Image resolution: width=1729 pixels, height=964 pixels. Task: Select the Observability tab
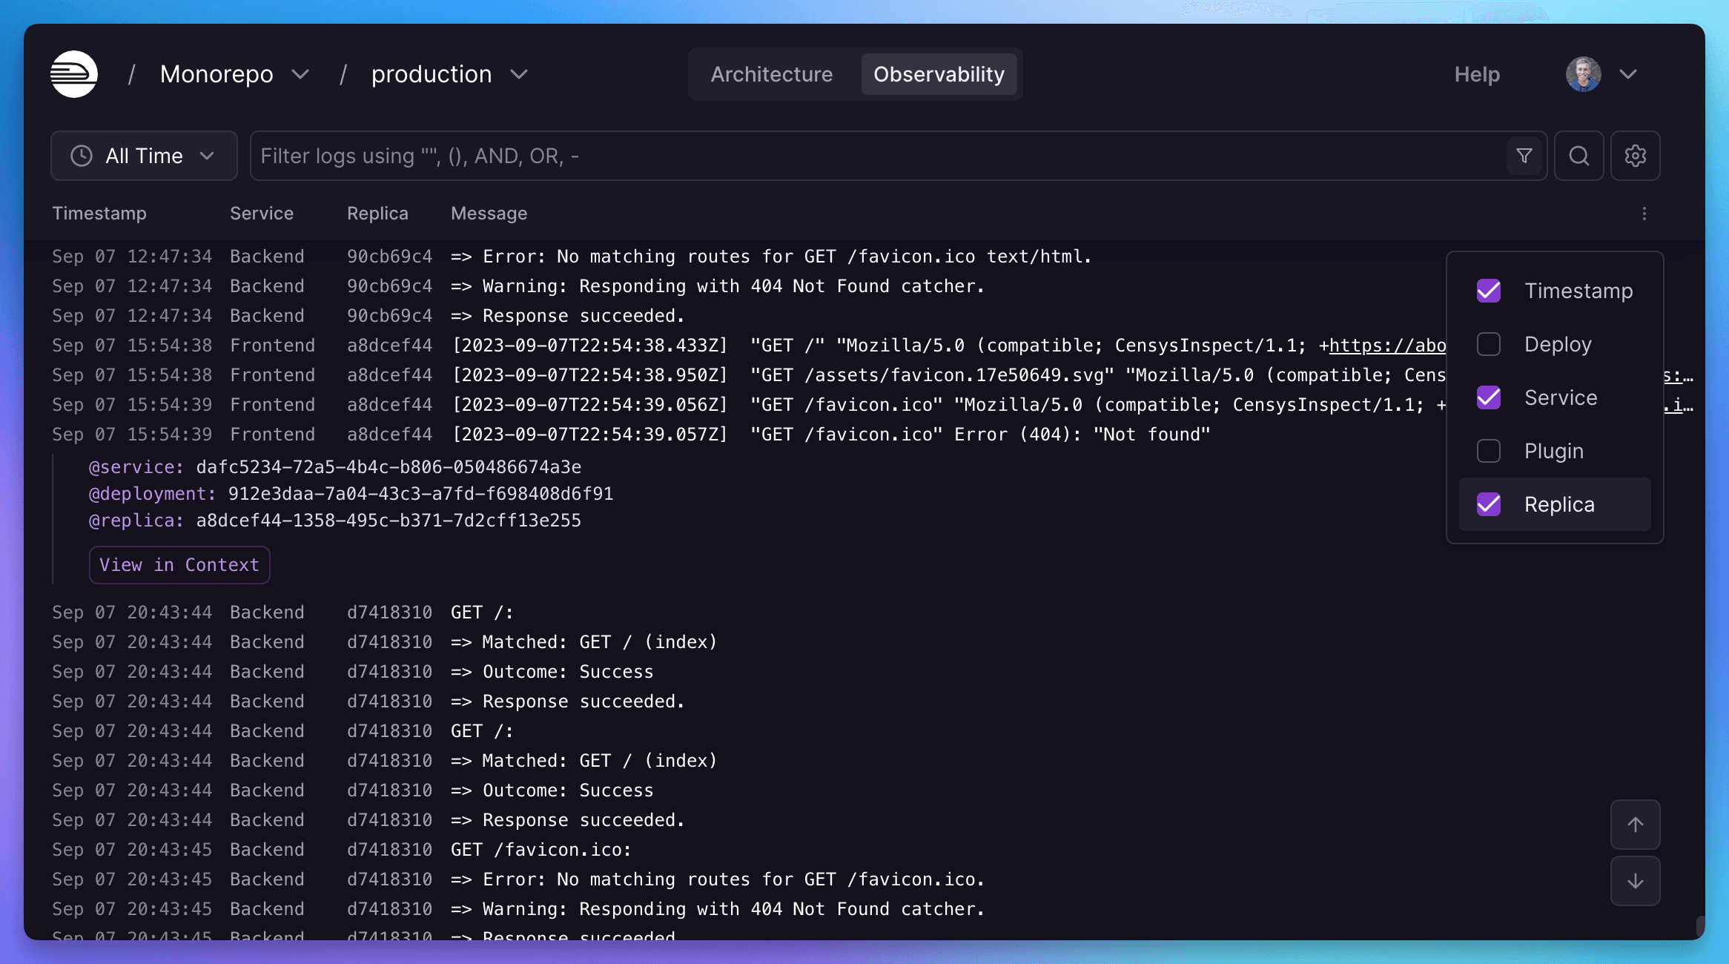coord(939,74)
